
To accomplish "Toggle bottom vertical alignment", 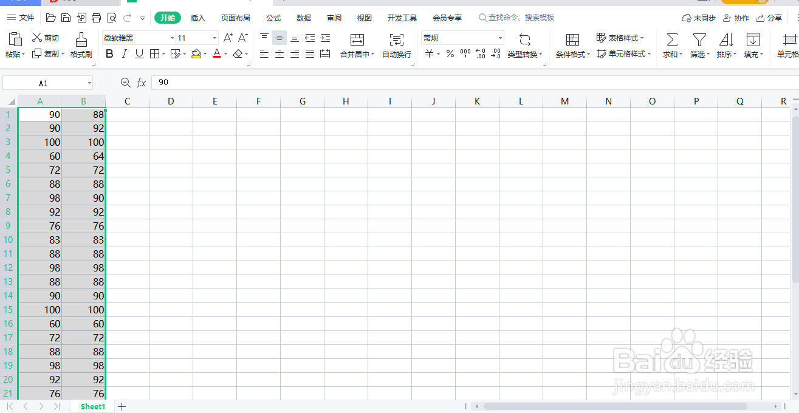I will click(295, 38).
